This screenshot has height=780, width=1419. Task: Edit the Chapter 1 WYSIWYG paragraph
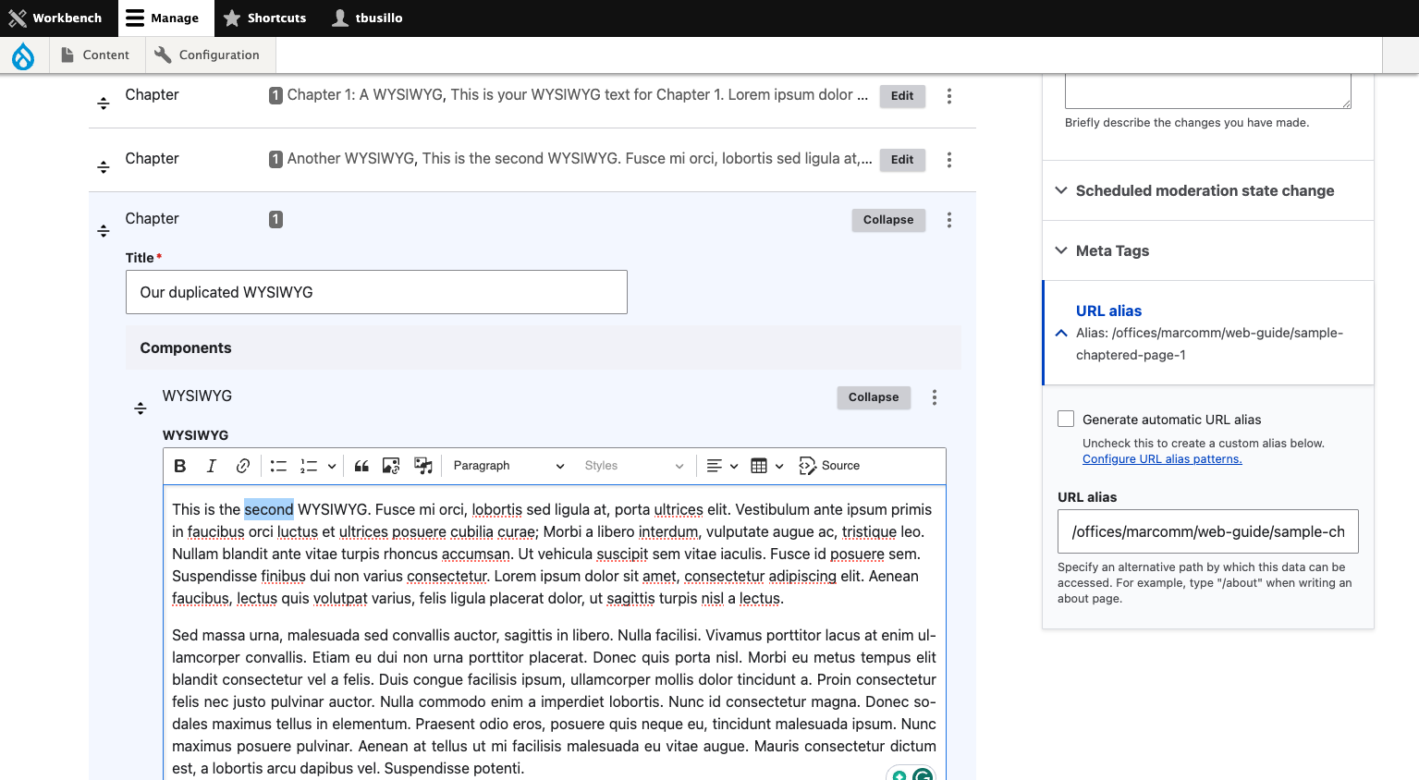pyautogui.click(x=902, y=96)
